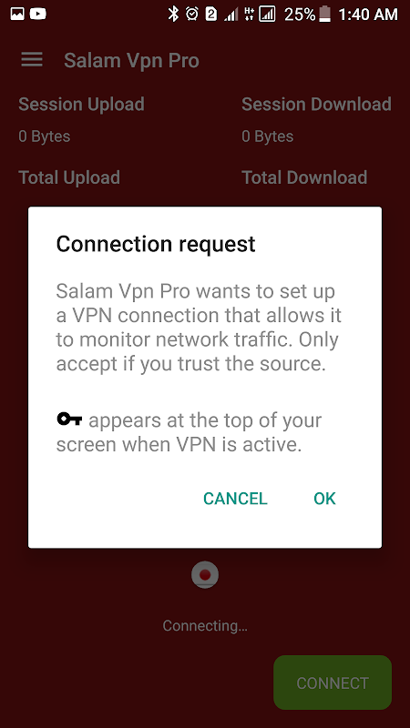Tap the Total Download label

pos(304,177)
